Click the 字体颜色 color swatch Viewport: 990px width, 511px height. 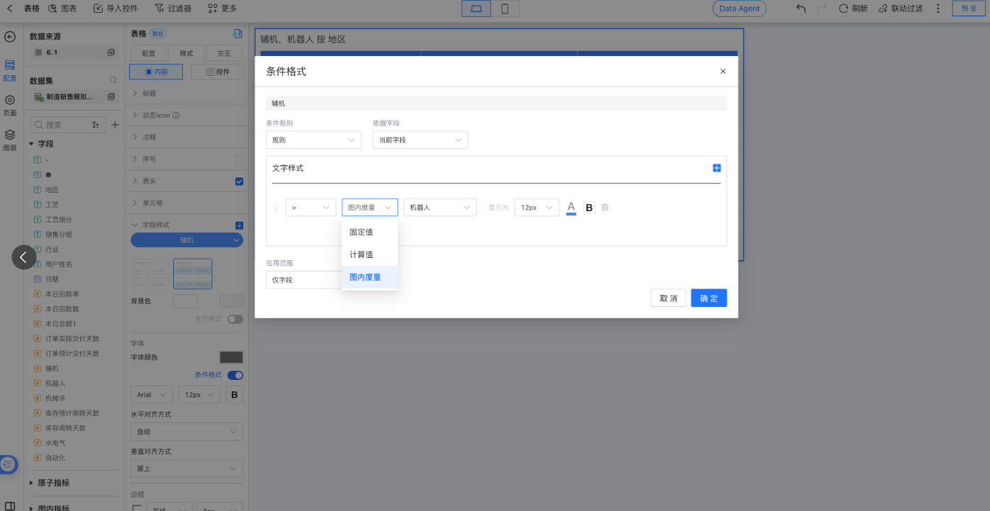point(230,356)
